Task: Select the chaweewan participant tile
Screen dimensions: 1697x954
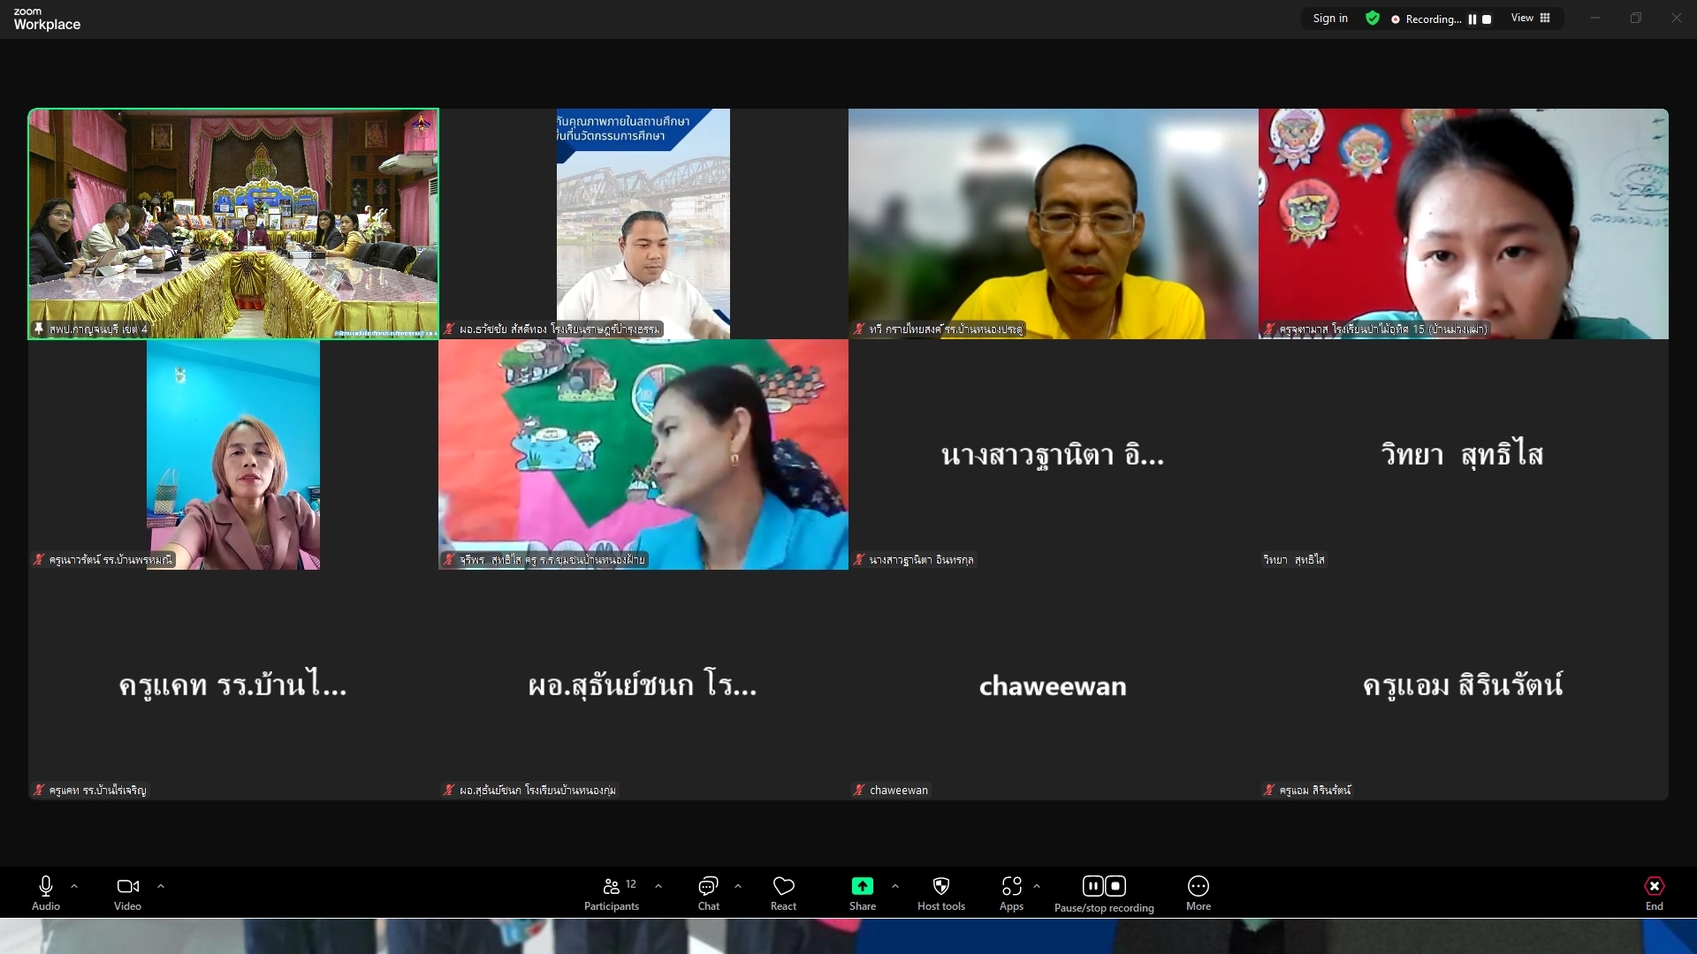Action: (x=1053, y=685)
